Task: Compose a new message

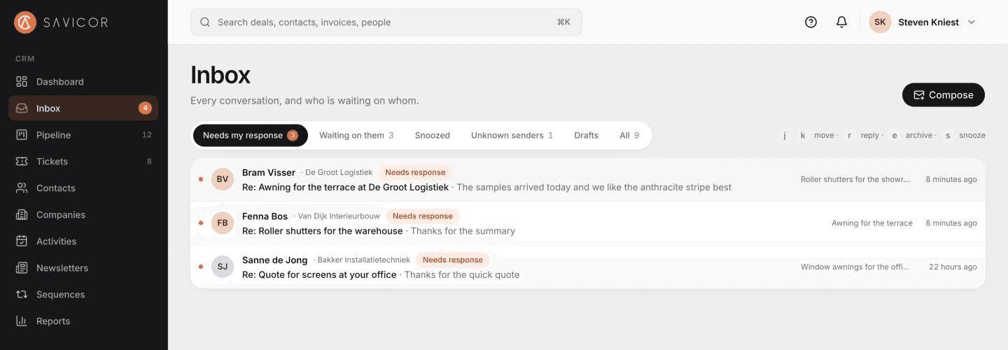Action: pyautogui.click(x=944, y=95)
